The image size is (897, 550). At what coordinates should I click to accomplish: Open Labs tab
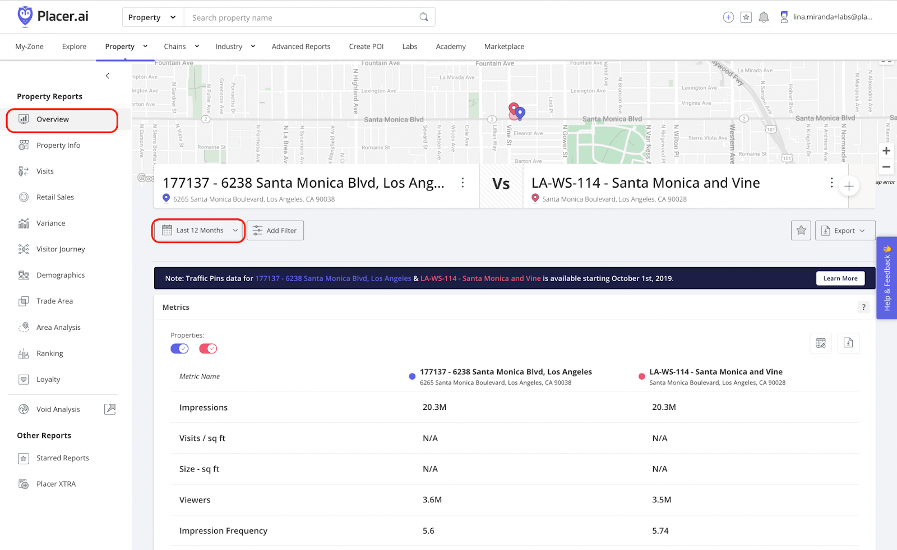(410, 46)
